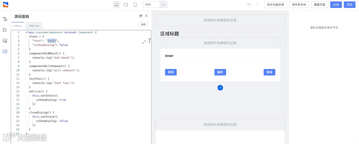Click code line console.log('test func');

coord(53,83)
